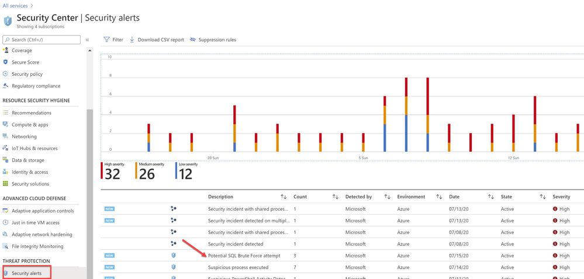Open Regulatory compliance menu item
The width and height of the screenshot is (584, 279).
[36, 86]
